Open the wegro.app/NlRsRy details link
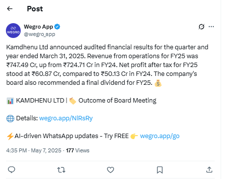Screen dimensions: 230x179 tap(66, 118)
